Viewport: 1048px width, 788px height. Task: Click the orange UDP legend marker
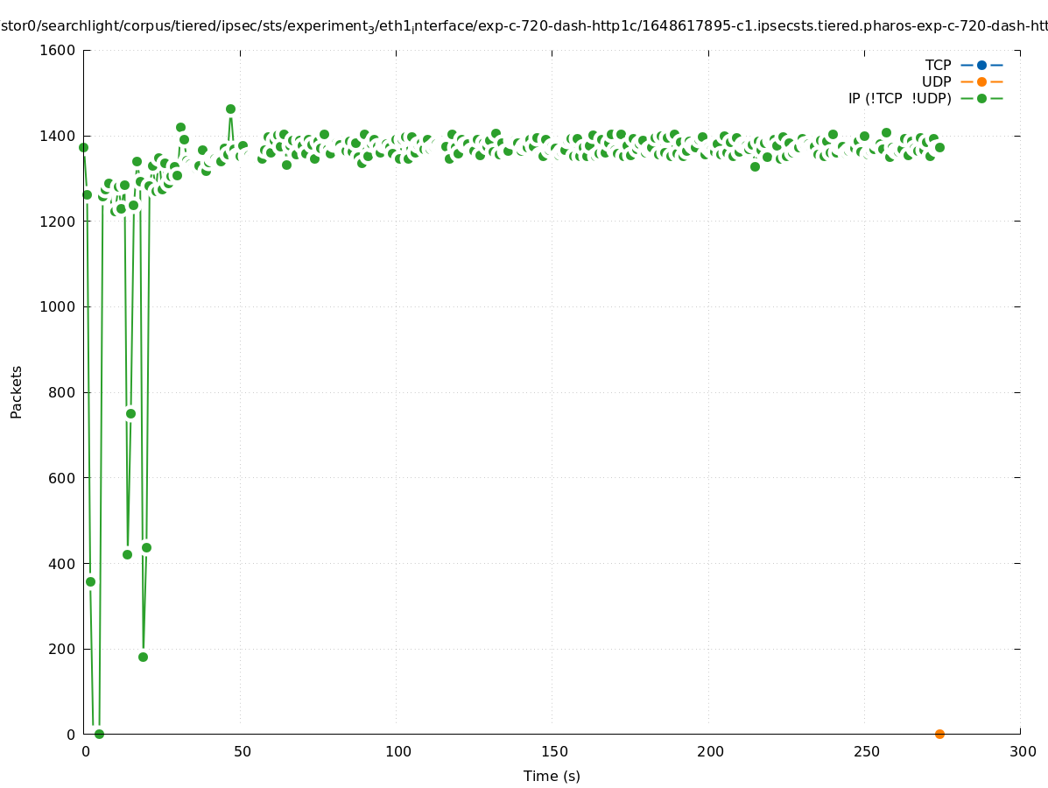[x=981, y=81]
